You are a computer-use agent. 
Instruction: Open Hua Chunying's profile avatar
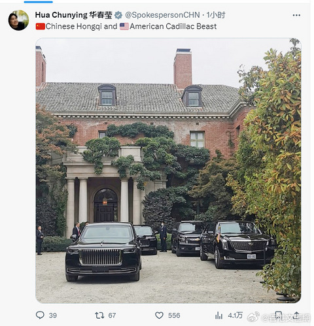tap(18, 20)
